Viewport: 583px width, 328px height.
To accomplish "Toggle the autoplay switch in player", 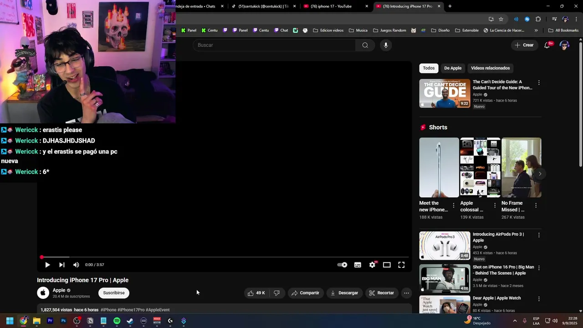I will pos(342,265).
